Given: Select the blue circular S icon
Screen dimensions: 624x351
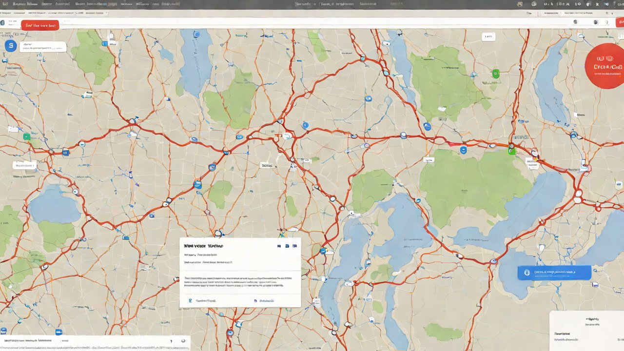Looking at the screenshot, I should [x=10, y=46].
